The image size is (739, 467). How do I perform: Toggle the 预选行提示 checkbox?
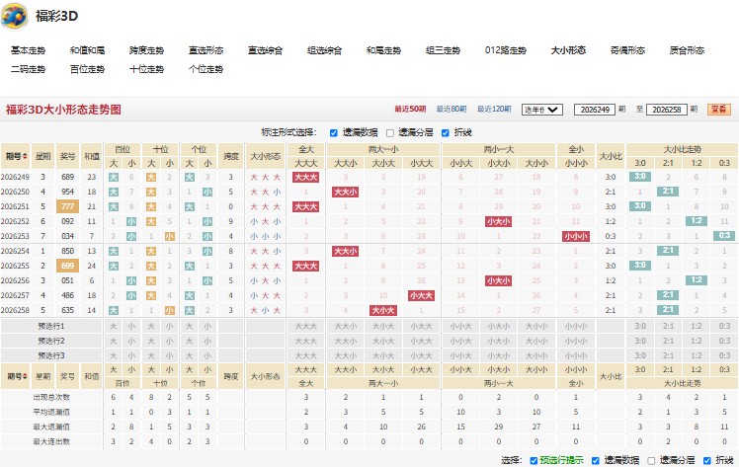[x=534, y=460]
